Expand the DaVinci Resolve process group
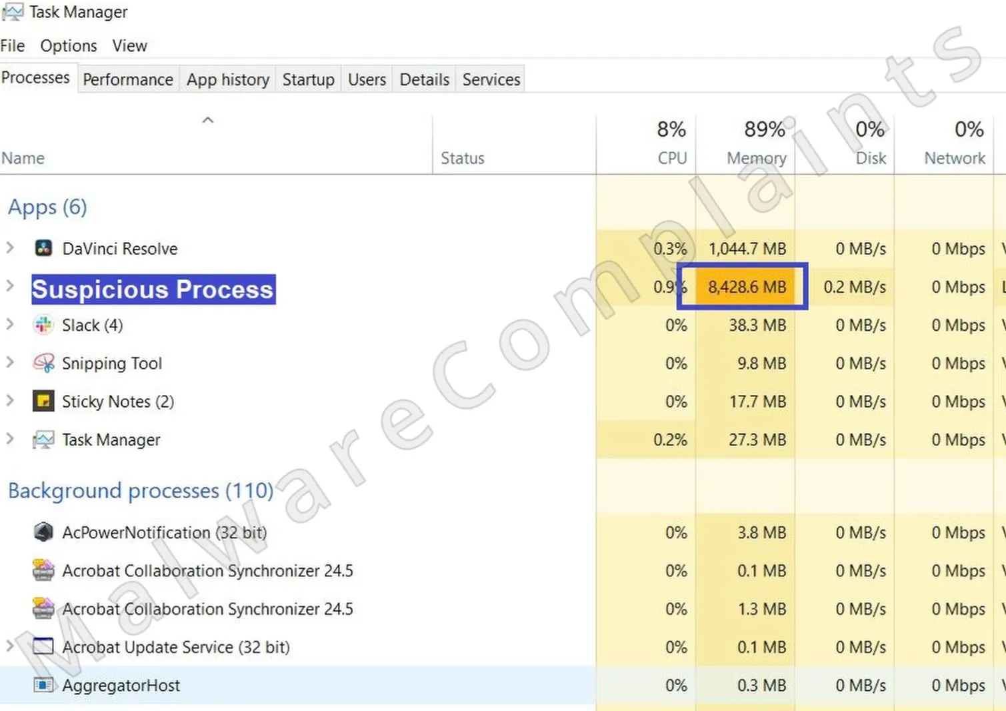 [10, 248]
